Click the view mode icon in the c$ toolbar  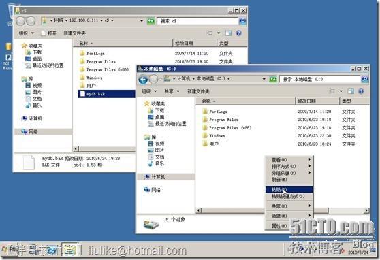pos(210,33)
